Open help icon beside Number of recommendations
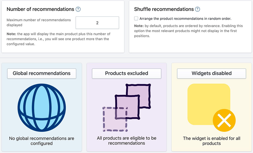 [78, 9]
